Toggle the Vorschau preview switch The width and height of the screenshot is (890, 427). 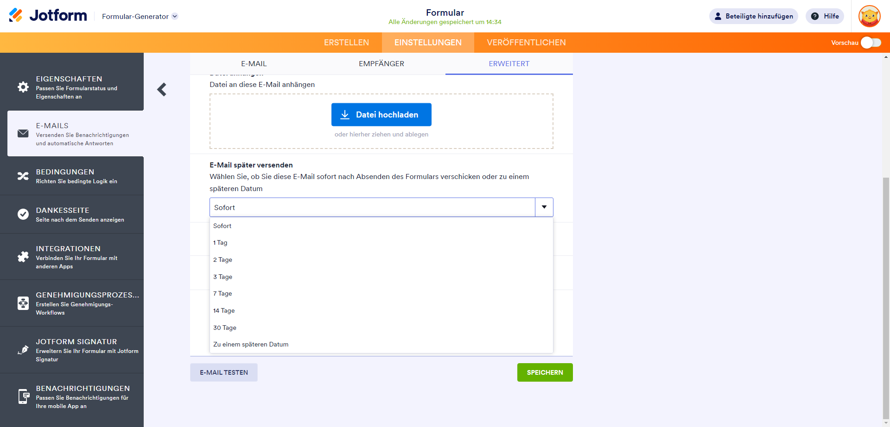tap(871, 43)
